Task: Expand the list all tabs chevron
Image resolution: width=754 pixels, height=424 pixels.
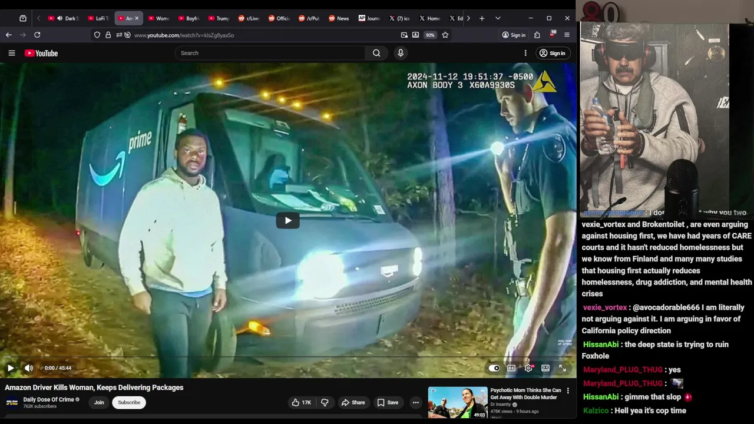Action: [498, 18]
